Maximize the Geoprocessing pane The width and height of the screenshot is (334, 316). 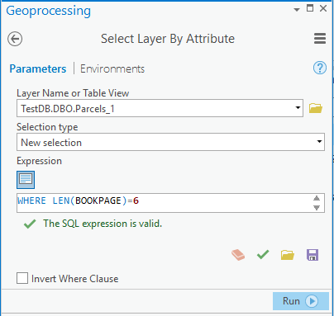coord(310,8)
